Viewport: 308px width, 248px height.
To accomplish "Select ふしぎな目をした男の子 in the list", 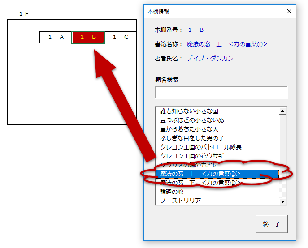I will pyautogui.click(x=217, y=138).
